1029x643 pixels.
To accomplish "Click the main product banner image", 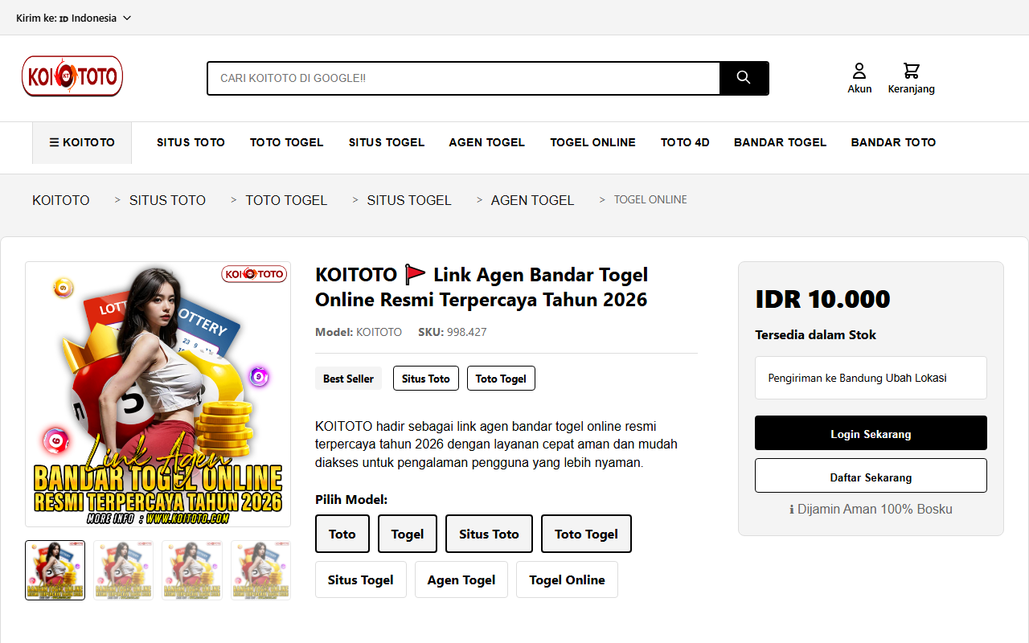I will 158,394.
